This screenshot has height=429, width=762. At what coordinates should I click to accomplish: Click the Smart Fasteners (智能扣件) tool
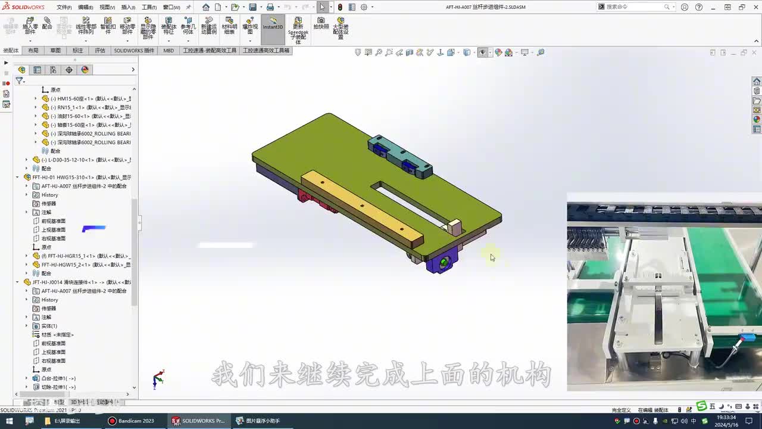pos(108,25)
